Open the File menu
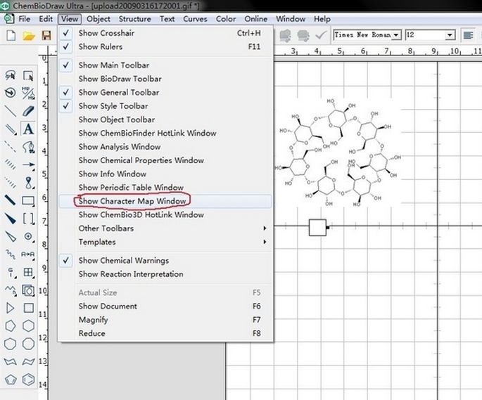The image size is (482, 400). pos(25,19)
